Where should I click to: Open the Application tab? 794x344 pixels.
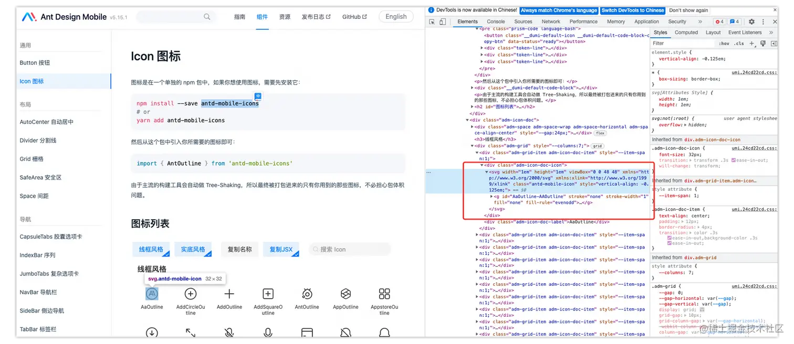646,22
